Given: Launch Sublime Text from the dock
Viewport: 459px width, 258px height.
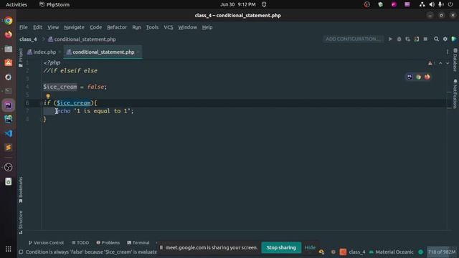Looking at the screenshot, I should pos(8,148).
